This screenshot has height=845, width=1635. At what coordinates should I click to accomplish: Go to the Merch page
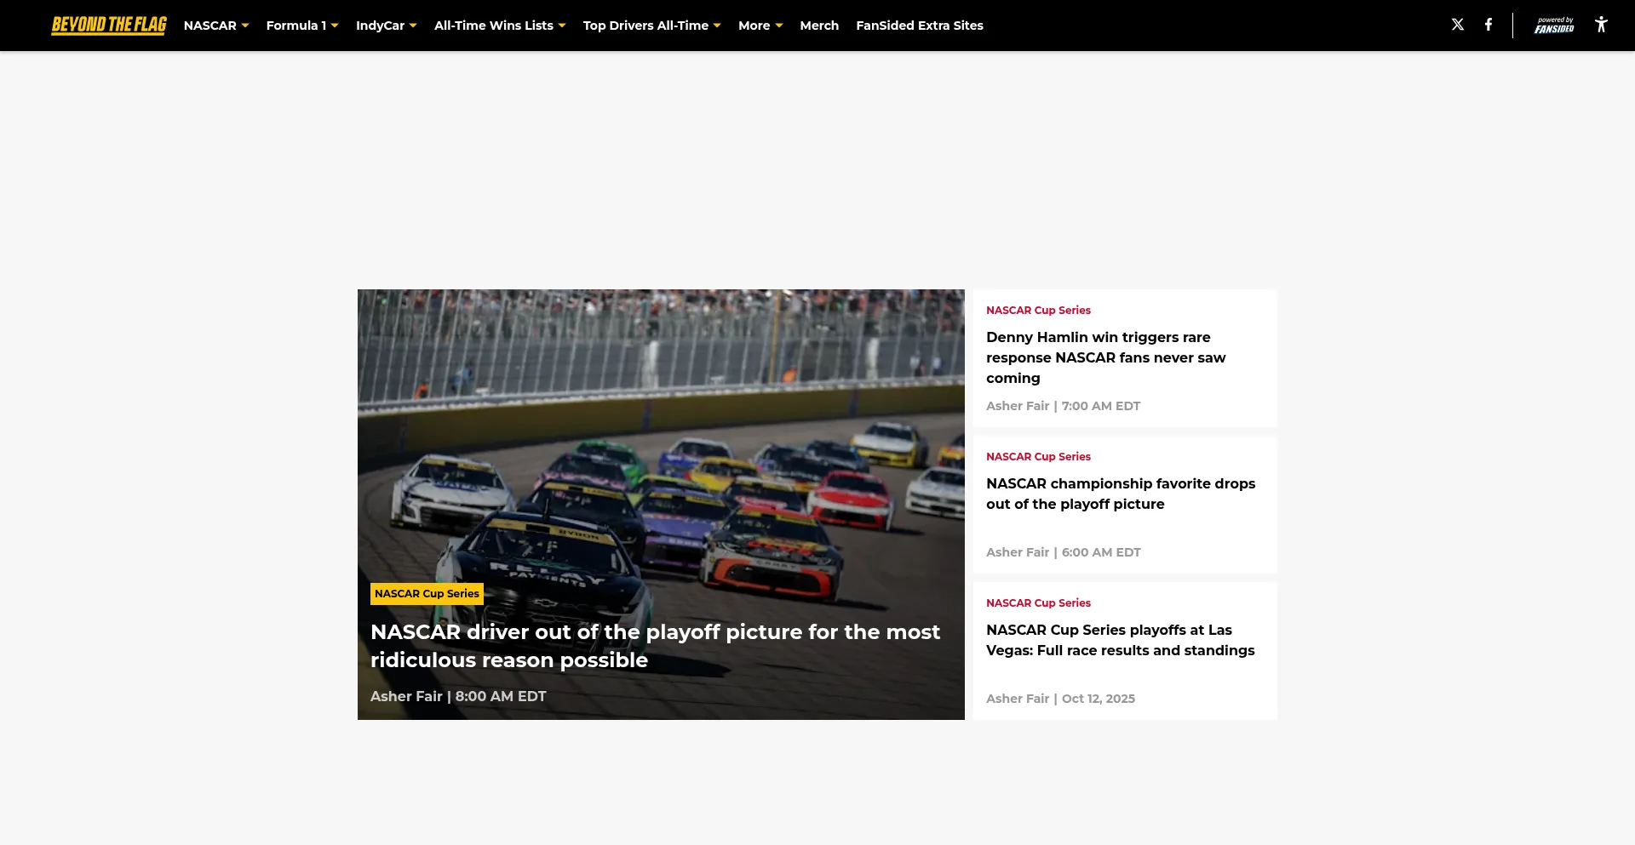819,26
